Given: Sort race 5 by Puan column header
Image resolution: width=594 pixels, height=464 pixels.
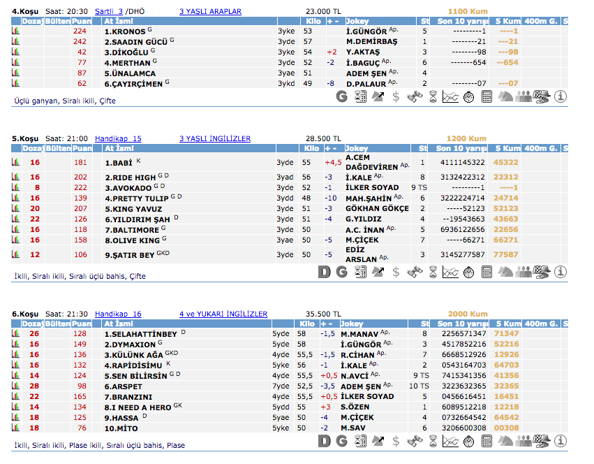Looking at the screenshot, I should click(x=82, y=148).
